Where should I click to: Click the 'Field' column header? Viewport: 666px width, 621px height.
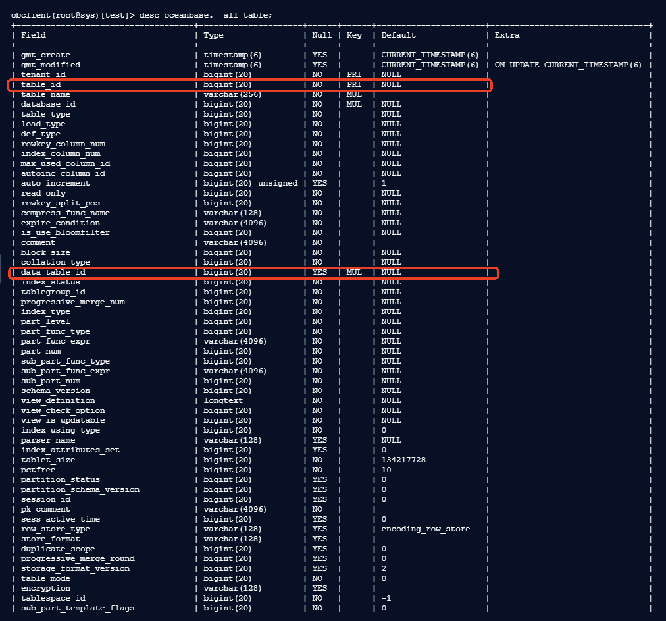34,35
